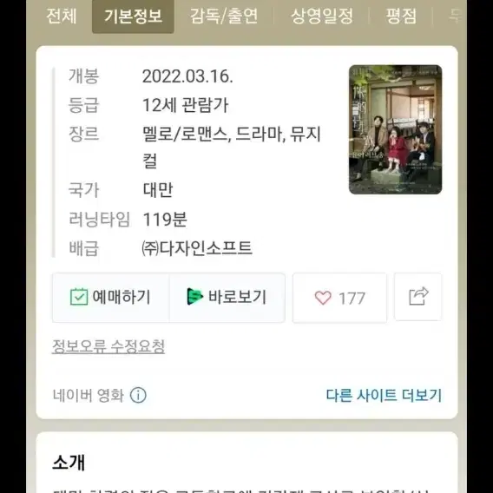Click the movie poster thumbnail

(x=395, y=129)
